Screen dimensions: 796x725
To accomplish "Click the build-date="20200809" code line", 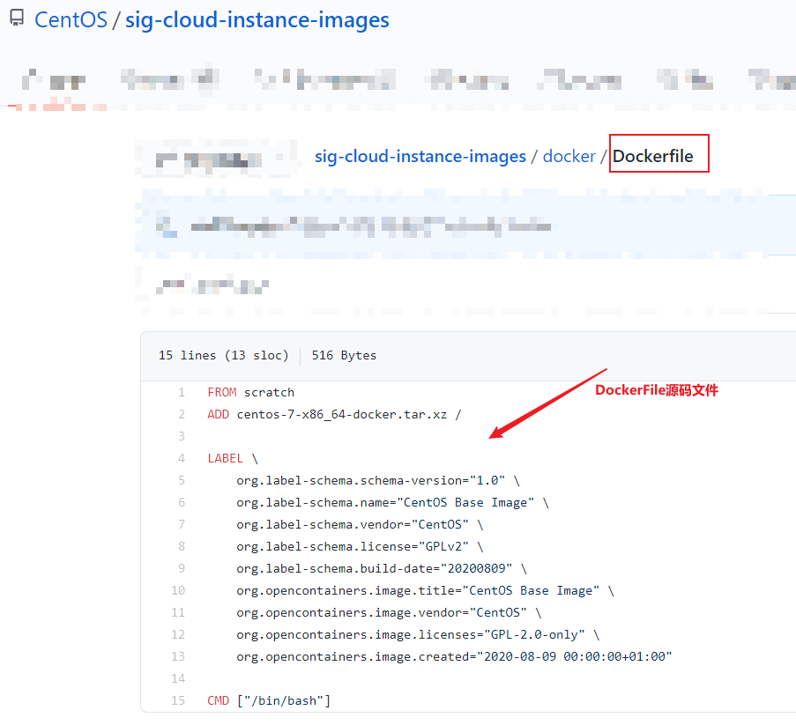I will coord(382,569).
